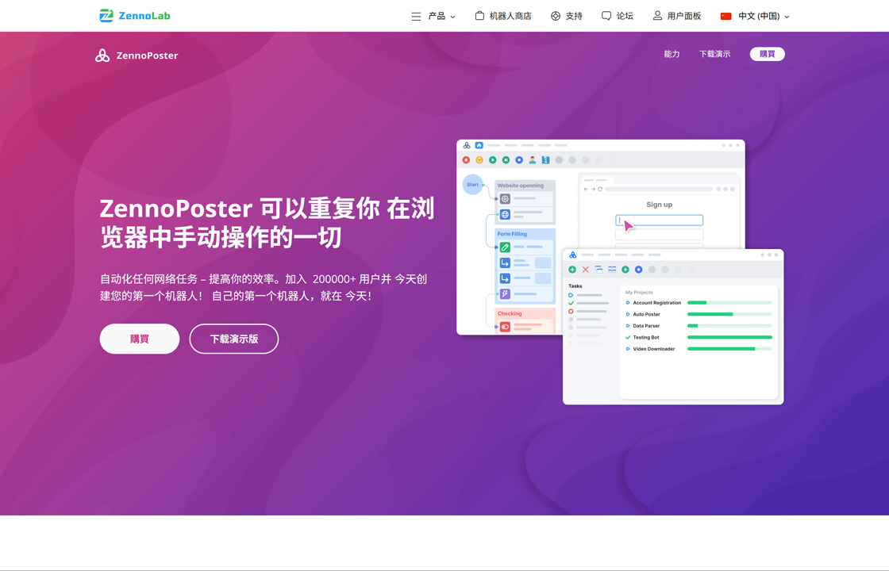This screenshot has height=571, width=889.
Task: Click the small 購買 button in sub-navigation
Action: coord(767,54)
